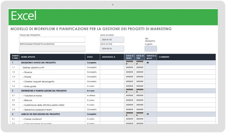Image resolution: width=226 pixels, height=133 pixels.
Task: Click the Responsabile Progetto Marketing field
Action: coord(52,49)
